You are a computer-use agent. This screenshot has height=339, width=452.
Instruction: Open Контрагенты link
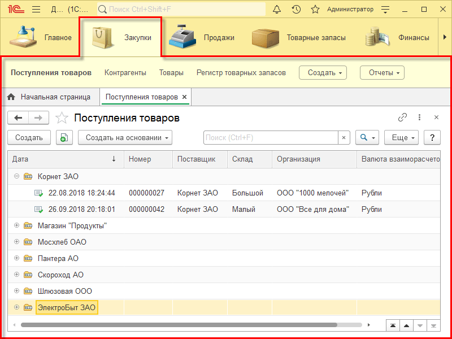pyautogui.click(x=125, y=73)
